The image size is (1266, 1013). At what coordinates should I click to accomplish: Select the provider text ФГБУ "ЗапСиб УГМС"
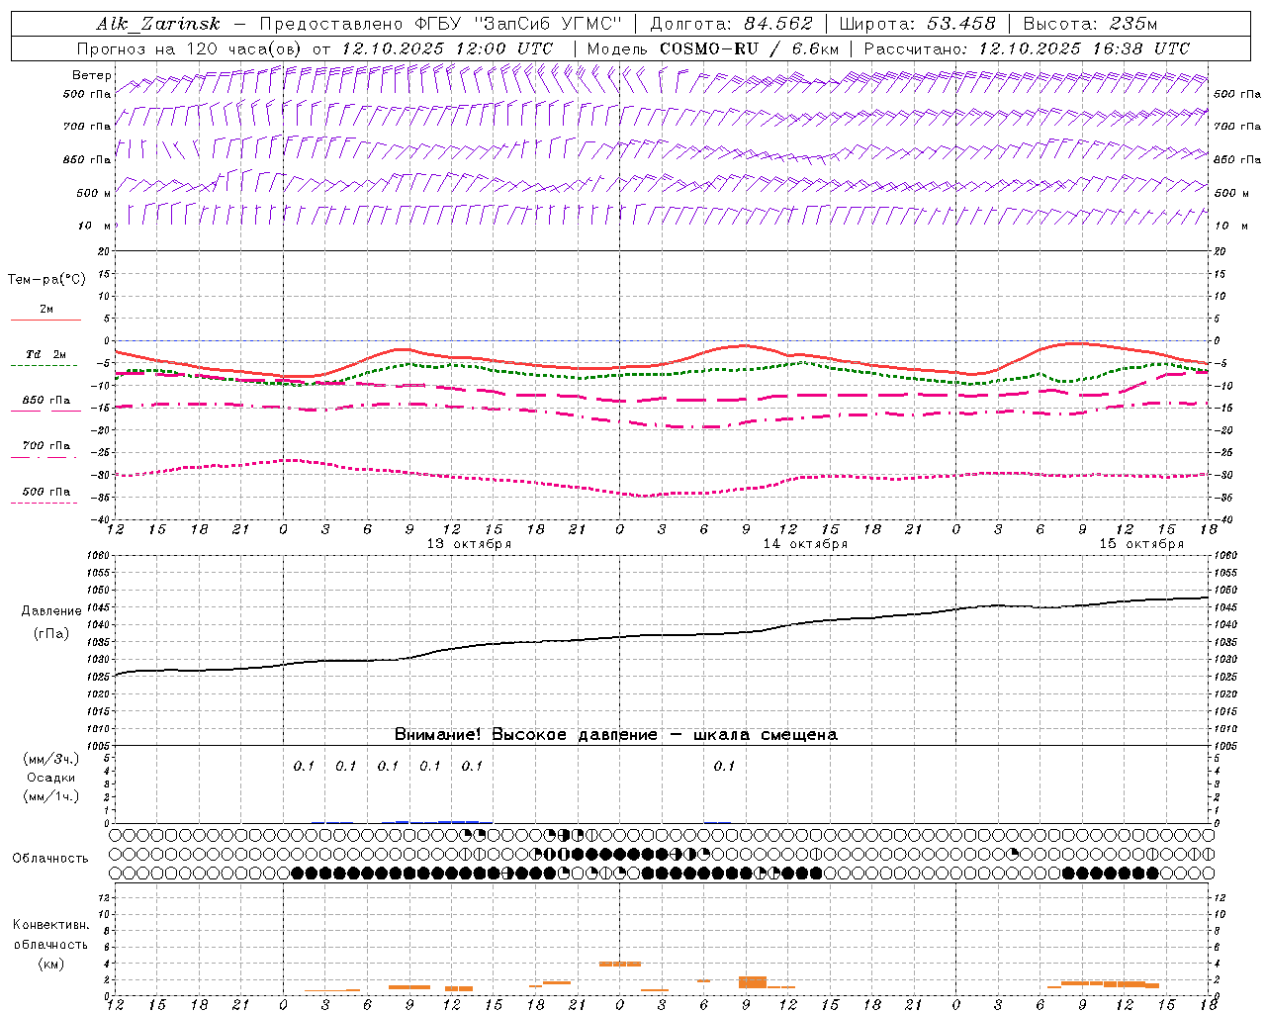518,25
